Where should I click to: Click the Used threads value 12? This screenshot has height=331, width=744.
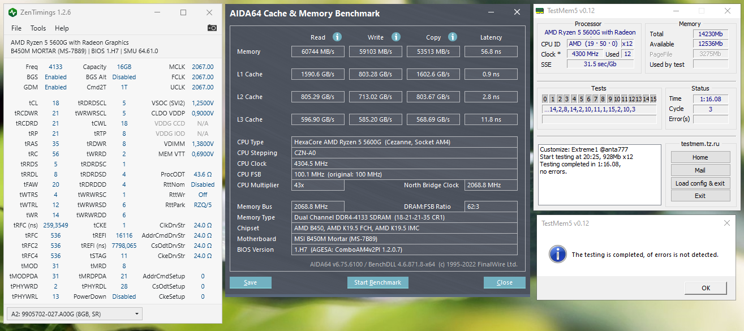click(x=627, y=54)
